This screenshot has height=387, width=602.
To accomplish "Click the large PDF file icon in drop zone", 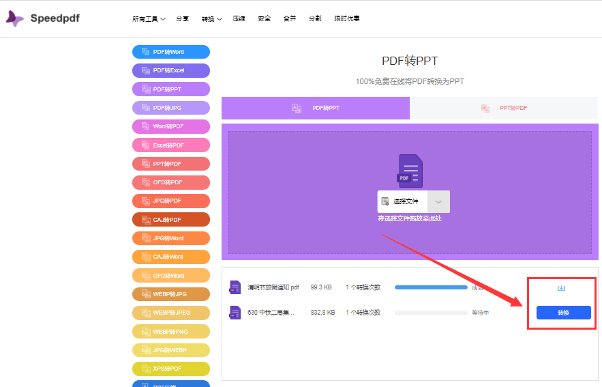I will click(410, 171).
